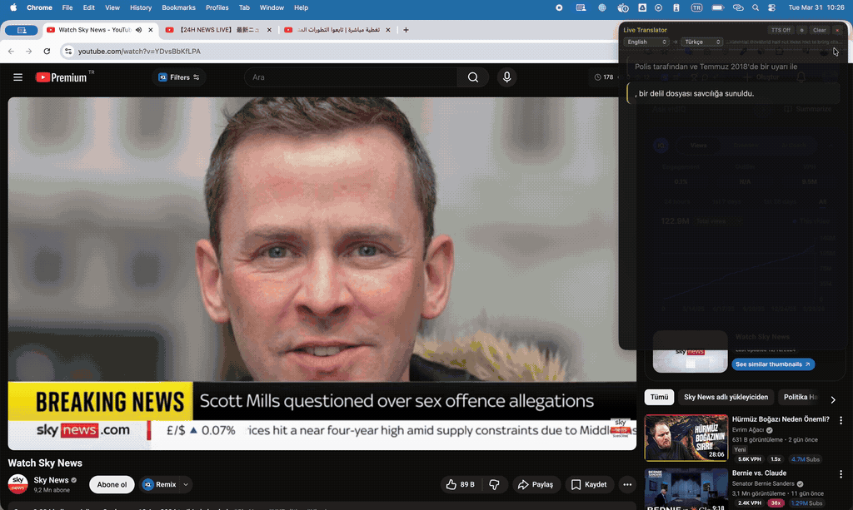The width and height of the screenshot is (853, 510).
Task: Open Chrome File menu
Action: tap(67, 7)
